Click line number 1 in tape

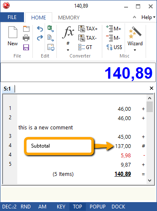pos(10,108)
